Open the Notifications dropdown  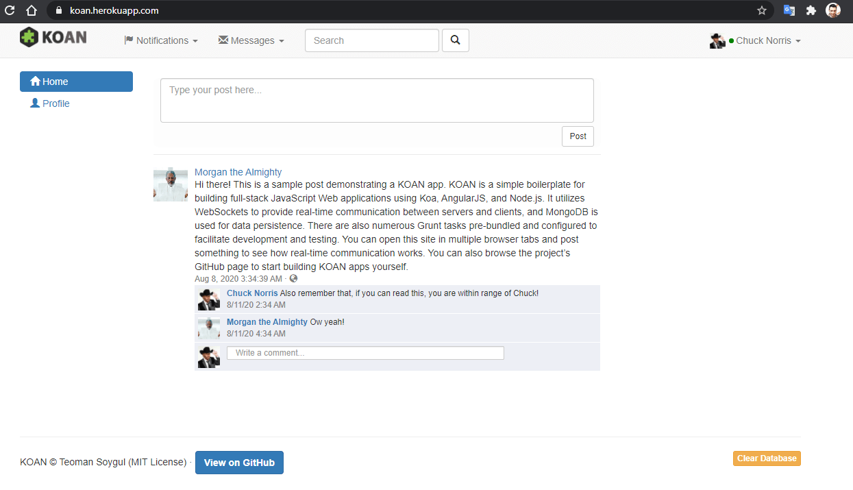point(161,40)
